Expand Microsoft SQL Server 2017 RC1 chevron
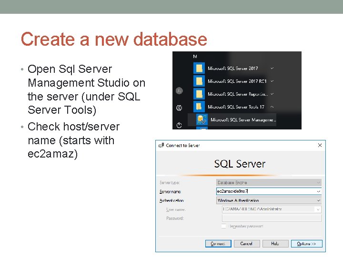Image resolution: width=343 pixels, height=257 pixels. click(272, 81)
